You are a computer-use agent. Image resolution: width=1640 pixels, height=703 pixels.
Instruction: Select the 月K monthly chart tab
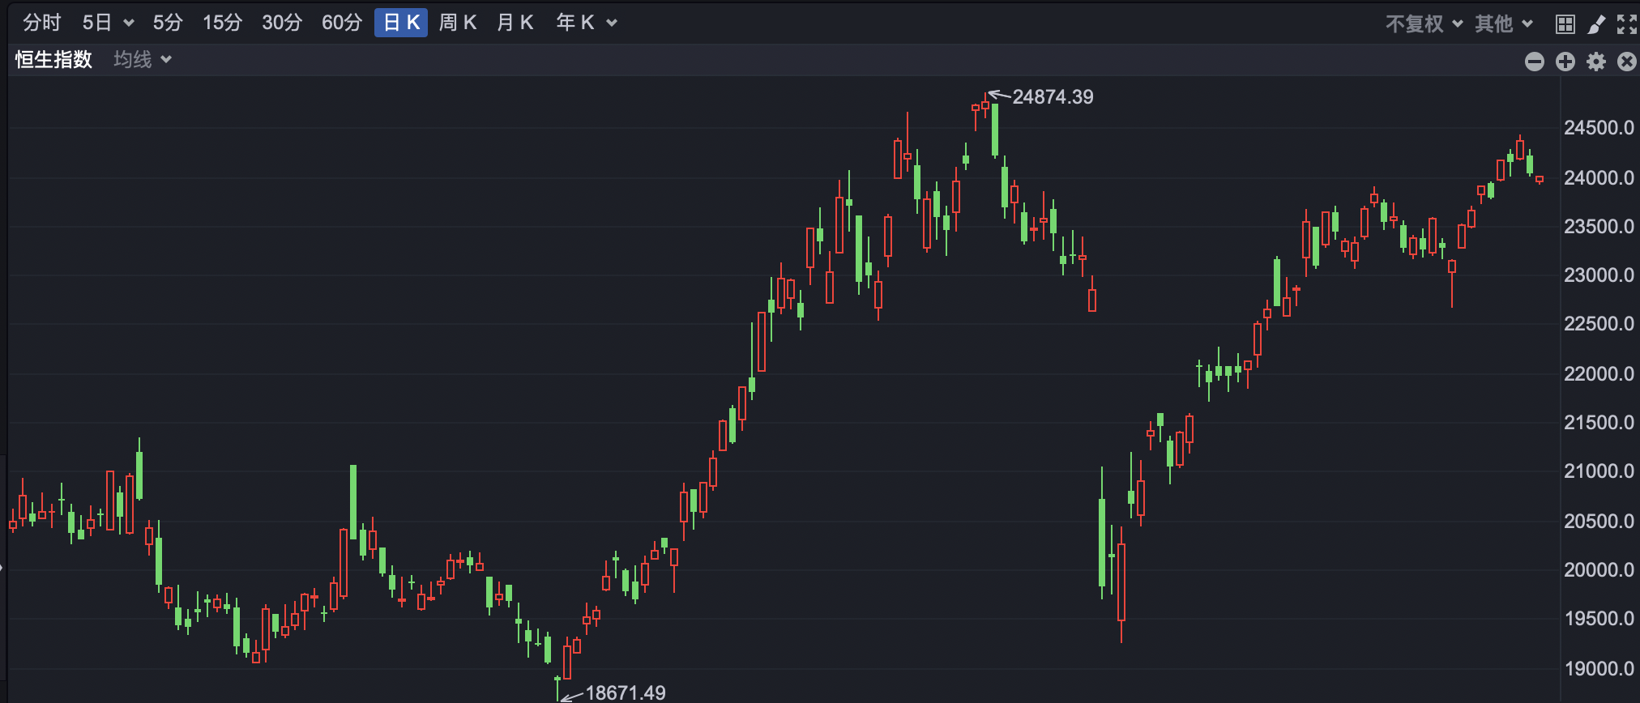click(515, 23)
